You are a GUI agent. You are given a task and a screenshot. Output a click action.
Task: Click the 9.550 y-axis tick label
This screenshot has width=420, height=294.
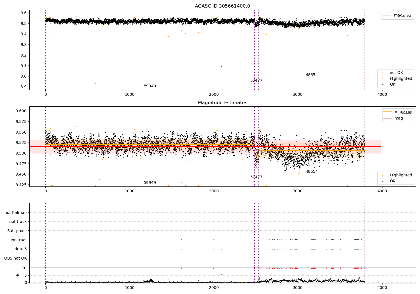point(21,132)
